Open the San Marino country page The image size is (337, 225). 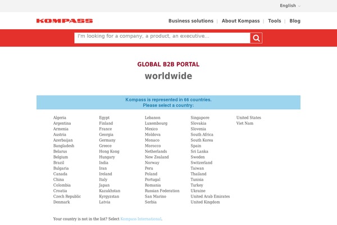pyautogui.click(x=156, y=196)
